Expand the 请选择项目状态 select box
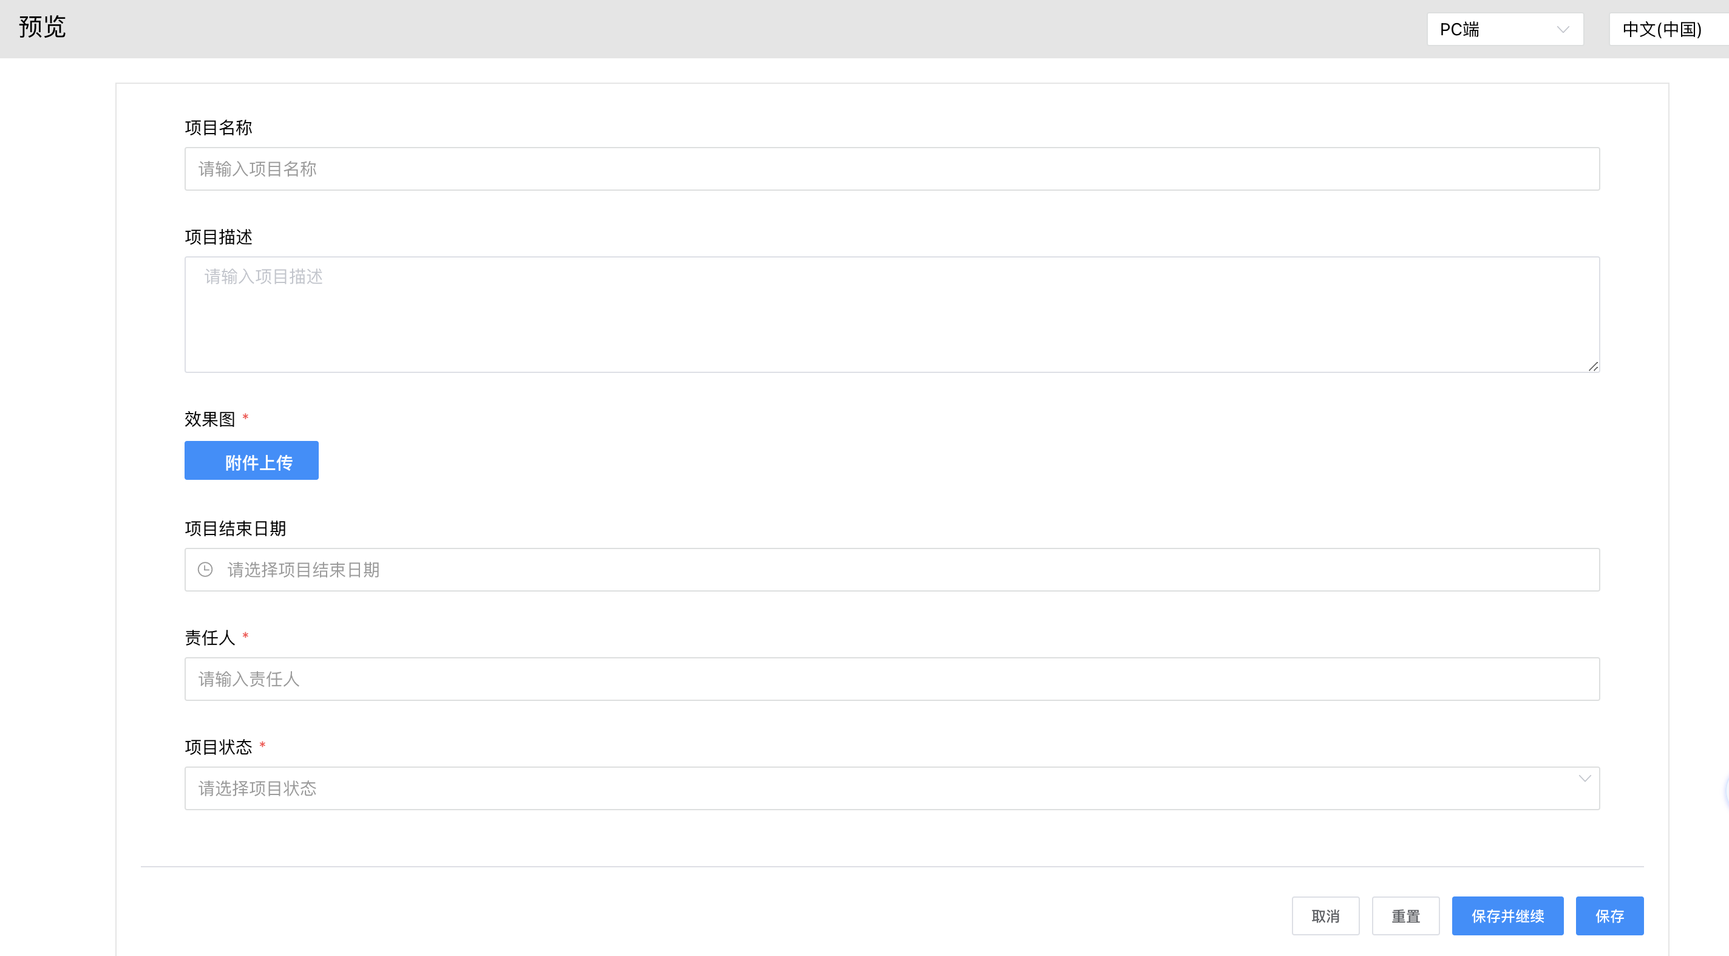 pyautogui.click(x=891, y=788)
